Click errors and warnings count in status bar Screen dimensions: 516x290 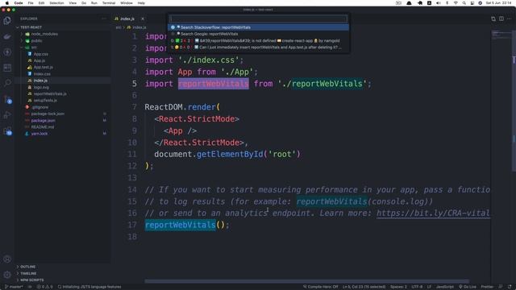pos(45,287)
